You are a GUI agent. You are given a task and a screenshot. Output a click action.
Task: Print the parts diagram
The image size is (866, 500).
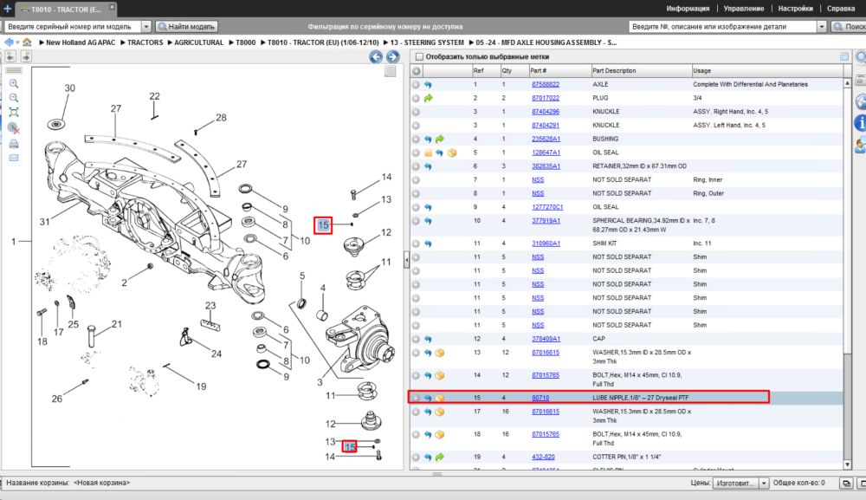[14, 144]
